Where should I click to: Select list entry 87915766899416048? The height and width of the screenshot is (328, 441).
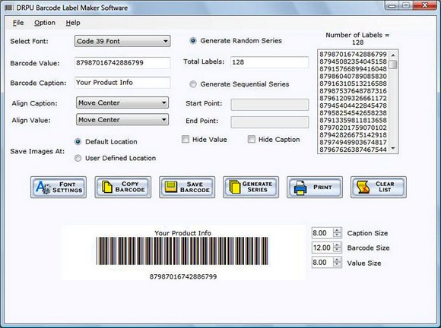(353, 69)
